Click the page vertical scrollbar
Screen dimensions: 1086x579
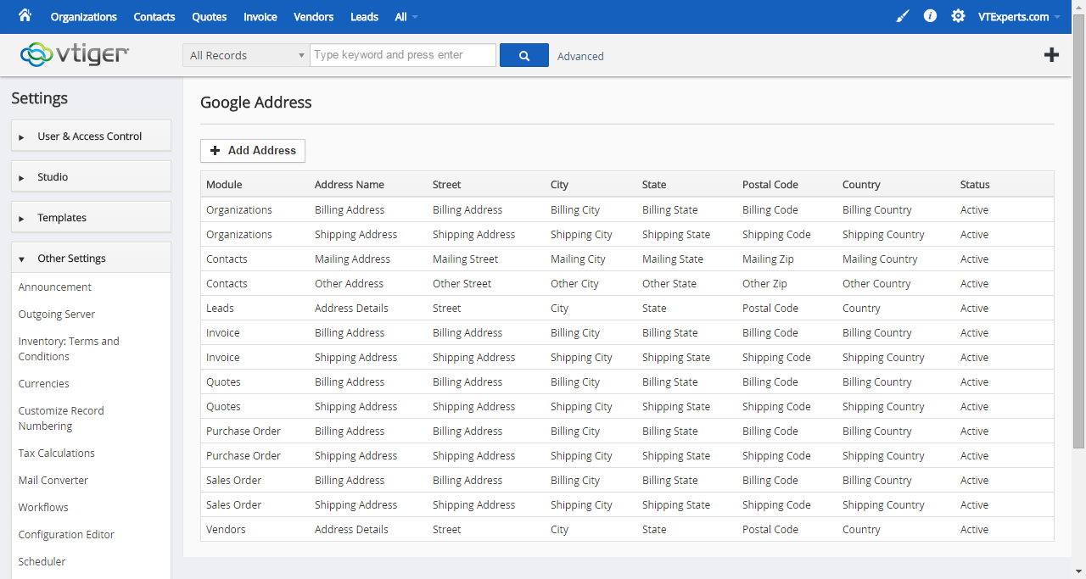[1079, 231]
